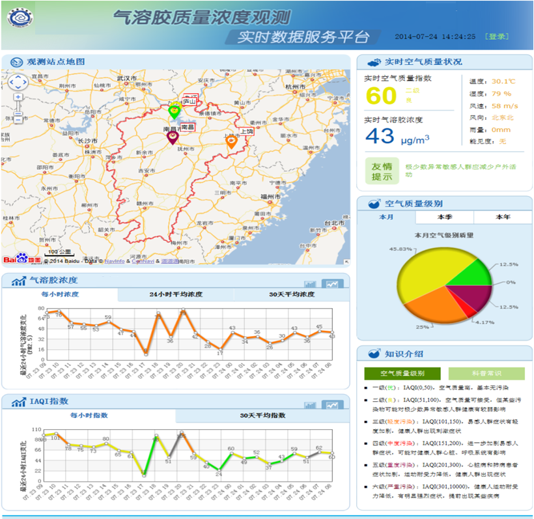Click the map zoom in plus button
534x519 pixels.
click(x=18, y=97)
